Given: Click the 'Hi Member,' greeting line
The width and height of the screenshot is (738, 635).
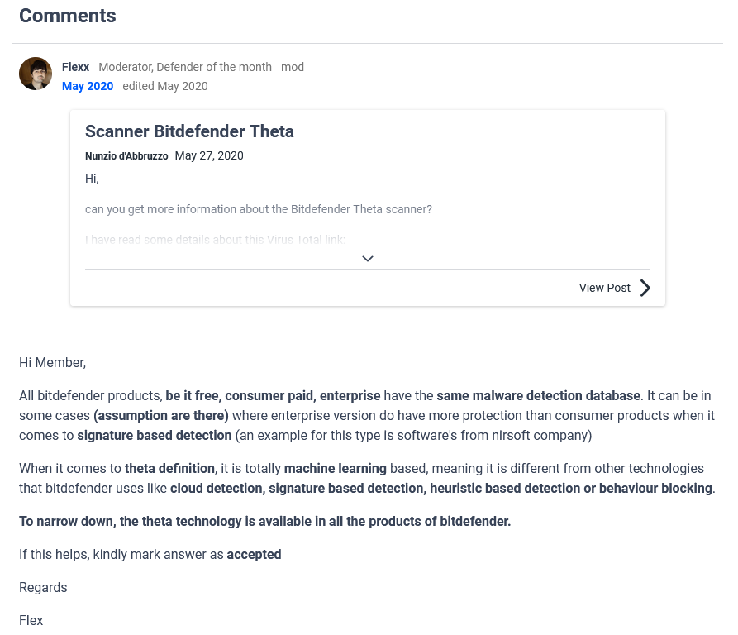Looking at the screenshot, I should click(52, 362).
